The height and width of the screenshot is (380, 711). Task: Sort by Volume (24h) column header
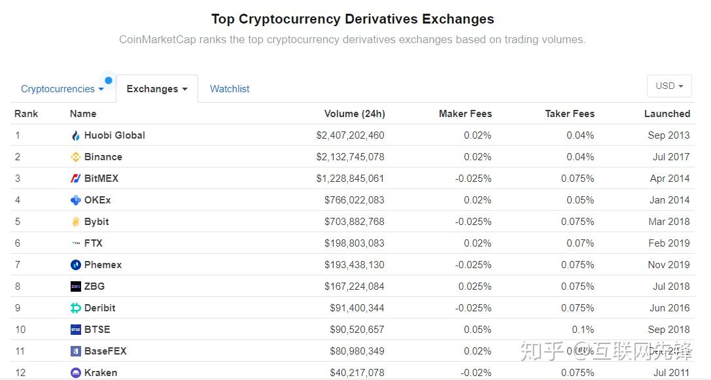tap(355, 114)
